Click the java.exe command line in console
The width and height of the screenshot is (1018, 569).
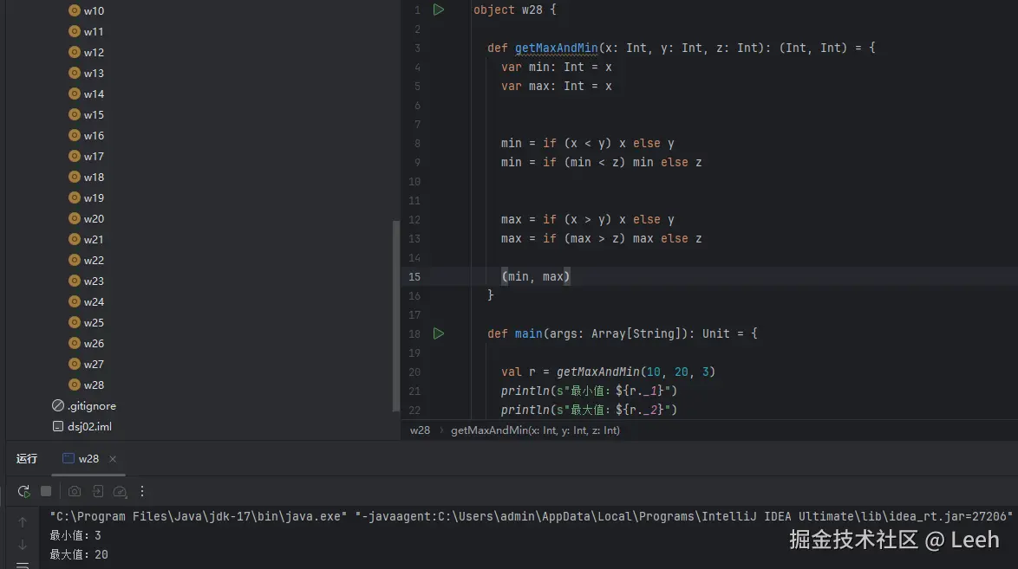(531, 516)
